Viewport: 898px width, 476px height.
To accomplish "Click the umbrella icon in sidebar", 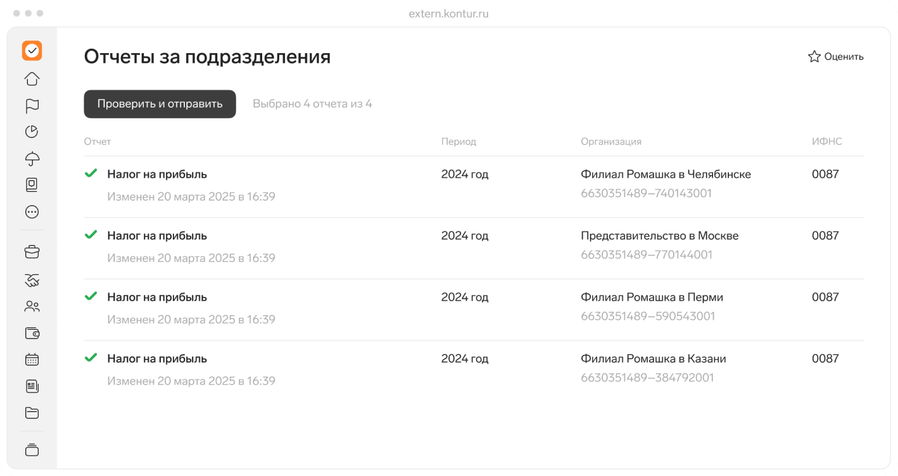I will pos(32,158).
